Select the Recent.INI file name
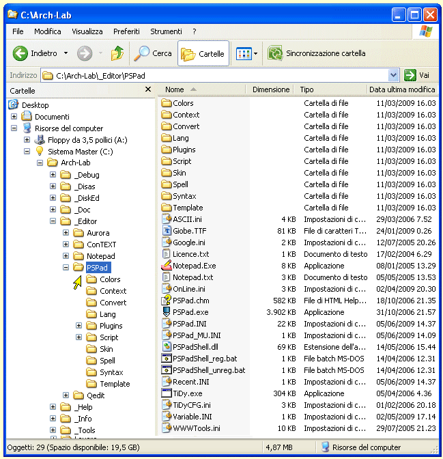Image resolution: width=443 pixels, height=459 pixels. [x=190, y=382]
